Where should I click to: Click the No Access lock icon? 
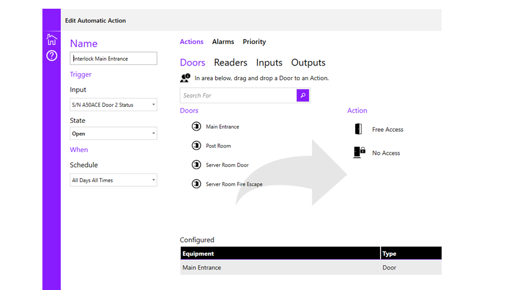pos(359,153)
